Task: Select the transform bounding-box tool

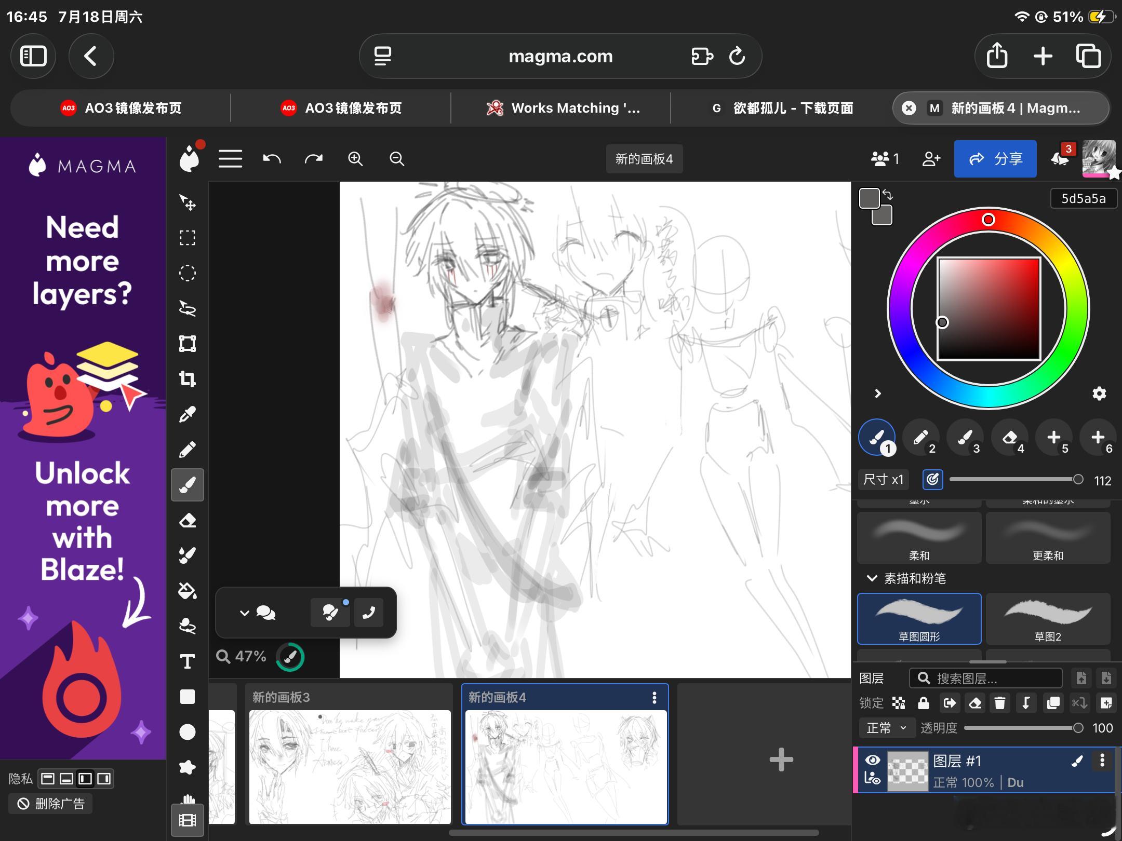Action: click(x=188, y=344)
